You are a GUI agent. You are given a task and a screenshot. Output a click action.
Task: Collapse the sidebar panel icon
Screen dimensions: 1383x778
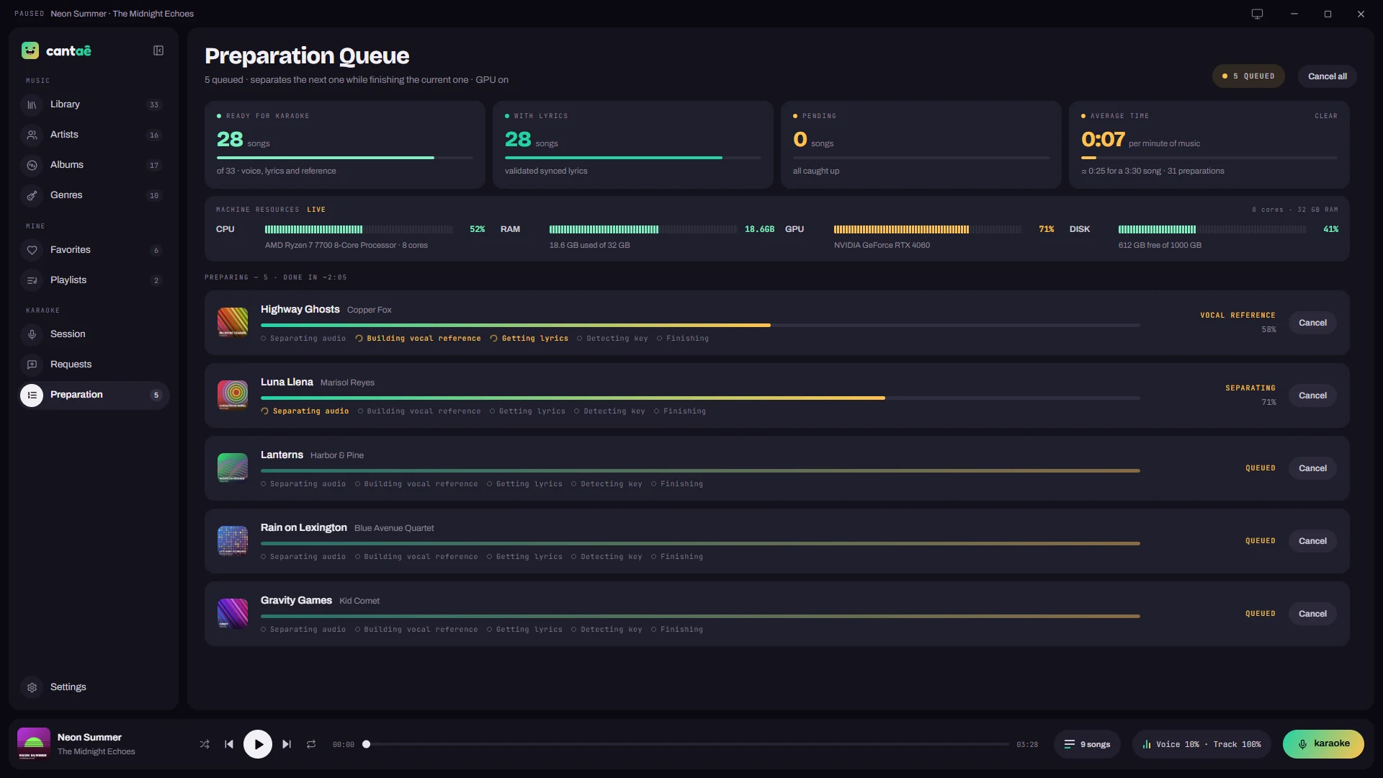(158, 50)
